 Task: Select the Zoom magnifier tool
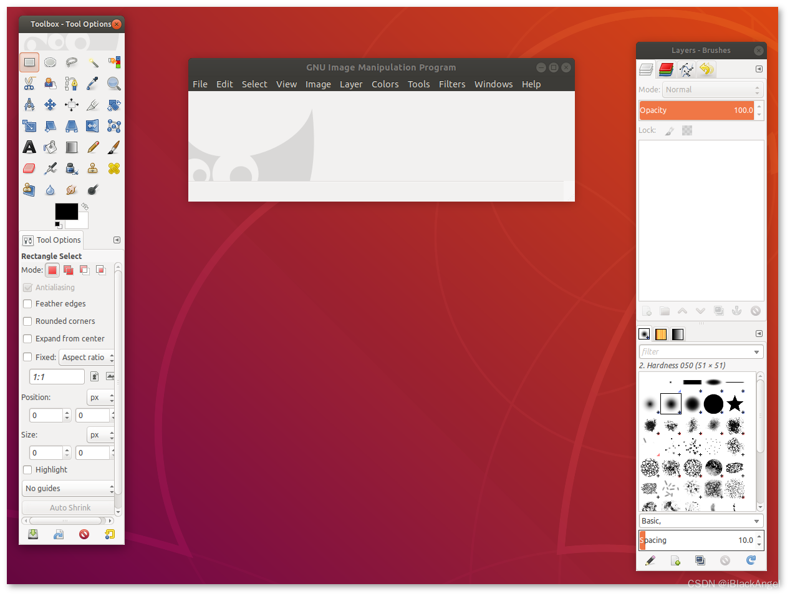point(114,84)
